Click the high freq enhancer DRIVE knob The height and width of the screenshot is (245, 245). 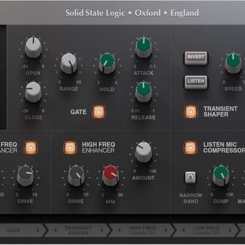tap(76, 176)
